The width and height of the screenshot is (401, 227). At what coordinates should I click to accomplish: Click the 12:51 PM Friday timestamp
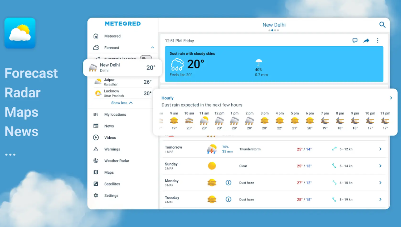click(x=179, y=41)
